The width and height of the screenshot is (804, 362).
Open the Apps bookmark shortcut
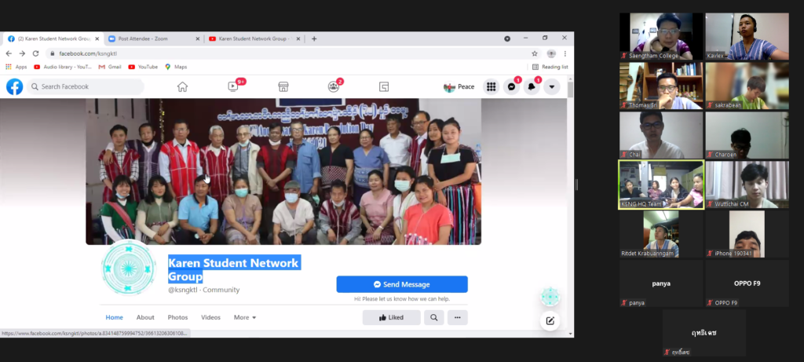pos(16,67)
